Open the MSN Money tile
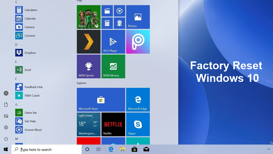The image size is (273, 154). 113,66
